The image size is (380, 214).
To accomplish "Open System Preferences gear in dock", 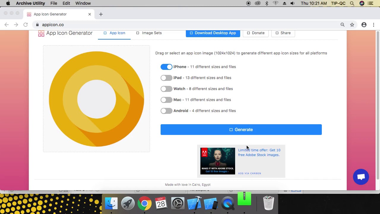I will (x=178, y=204).
